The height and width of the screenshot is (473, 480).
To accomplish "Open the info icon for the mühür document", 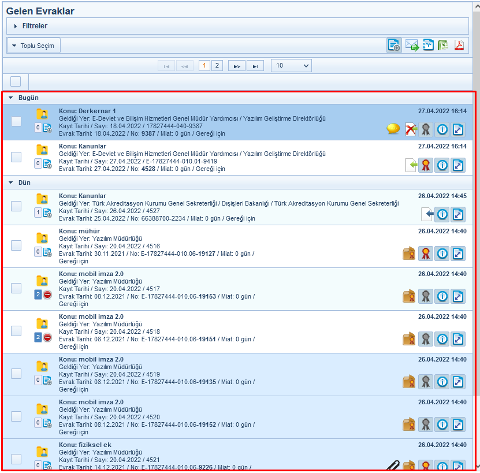I will click(442, 253).
